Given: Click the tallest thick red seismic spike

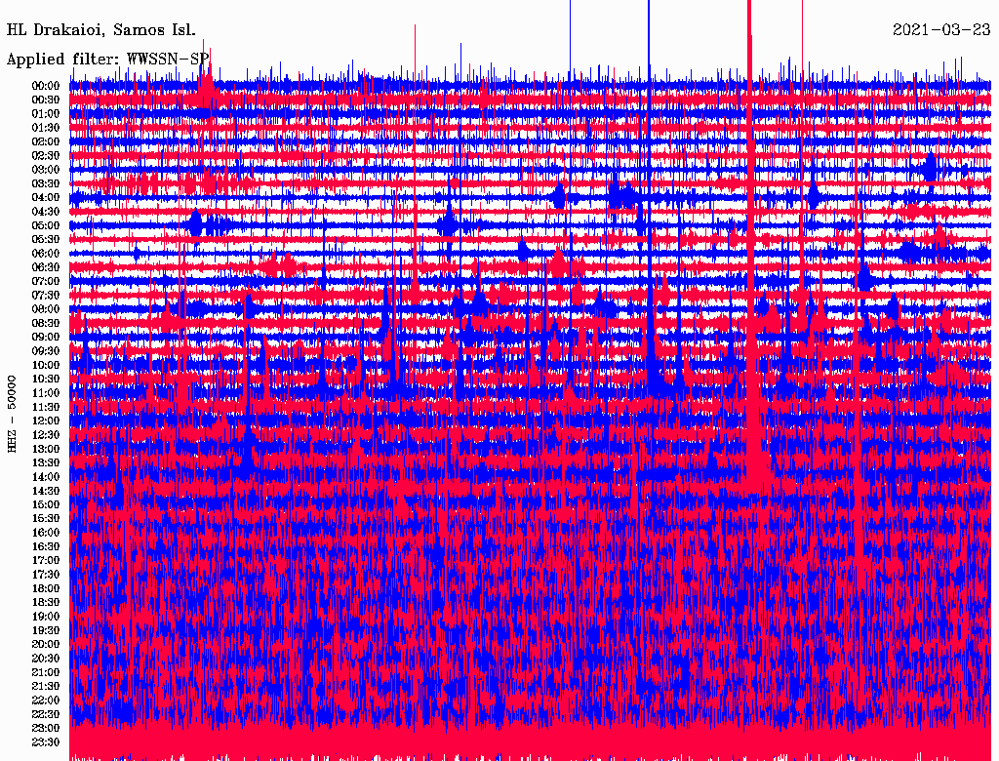Looking at the screenshot, I should tap(750, 195).
